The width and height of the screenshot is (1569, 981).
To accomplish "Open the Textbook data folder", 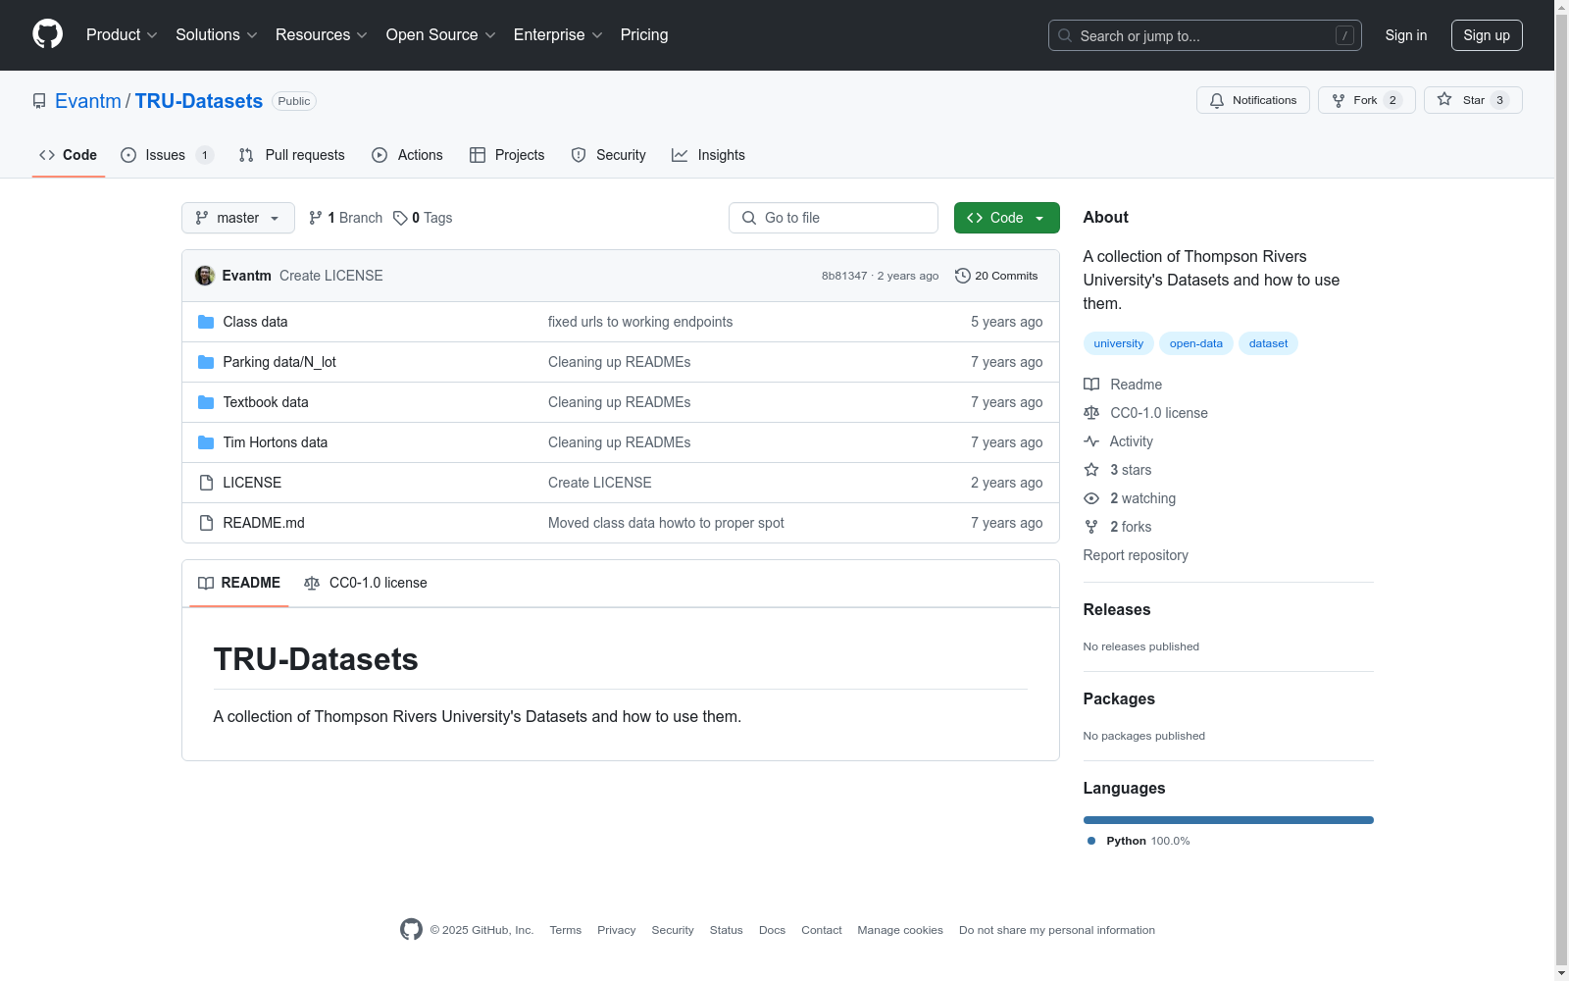I will pos(266,402).
